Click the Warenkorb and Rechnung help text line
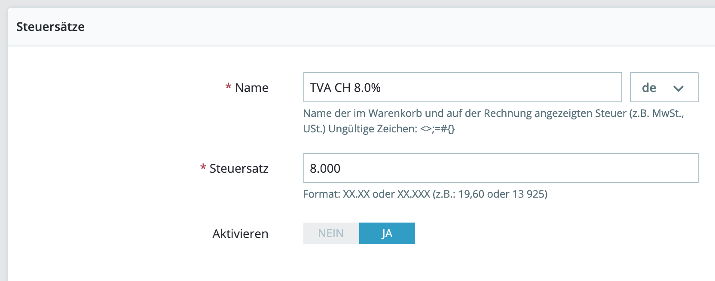This screenshot has width=715, height=281. 493,113
